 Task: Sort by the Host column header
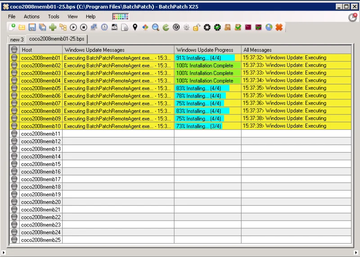point(41,50)
